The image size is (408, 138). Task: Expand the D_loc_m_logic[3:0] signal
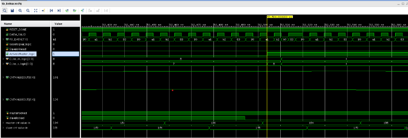tap(3, 59)
